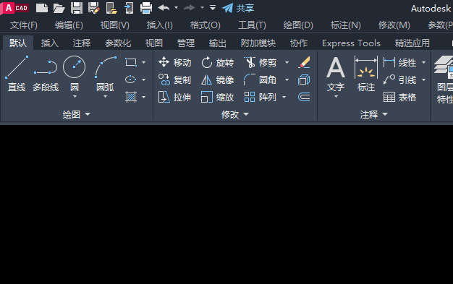Click the 镜像 (Mirror) tool
Image resolution: width=453 pixels, height=284 pixels.
coord(217,79)
